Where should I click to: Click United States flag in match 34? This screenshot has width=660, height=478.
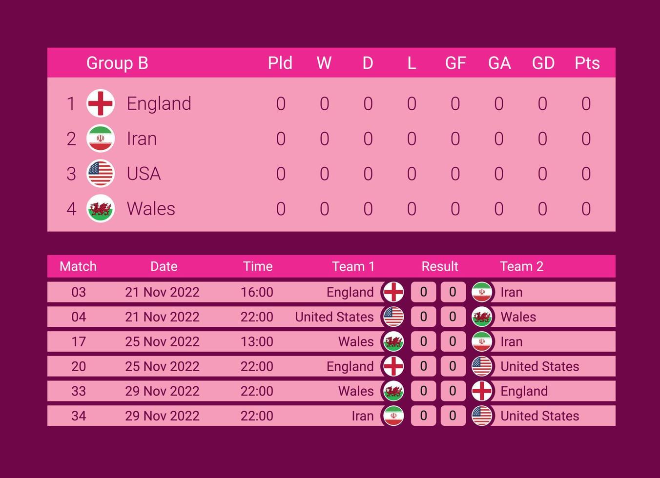[x=482, y=416]
